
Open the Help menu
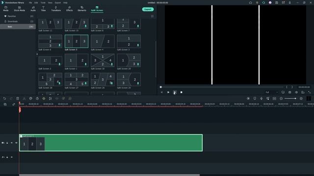(65, 3)
